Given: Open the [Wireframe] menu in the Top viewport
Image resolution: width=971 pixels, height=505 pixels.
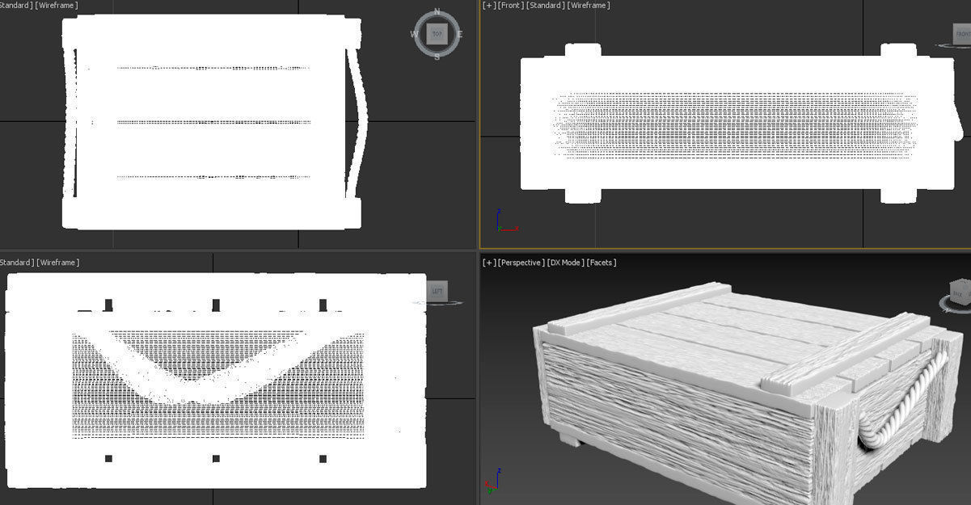Looking at the screenshot, I should pyautogui.click(x=57, y=6).
